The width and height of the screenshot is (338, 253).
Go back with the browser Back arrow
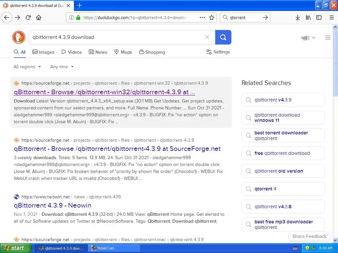click(7, 17)
